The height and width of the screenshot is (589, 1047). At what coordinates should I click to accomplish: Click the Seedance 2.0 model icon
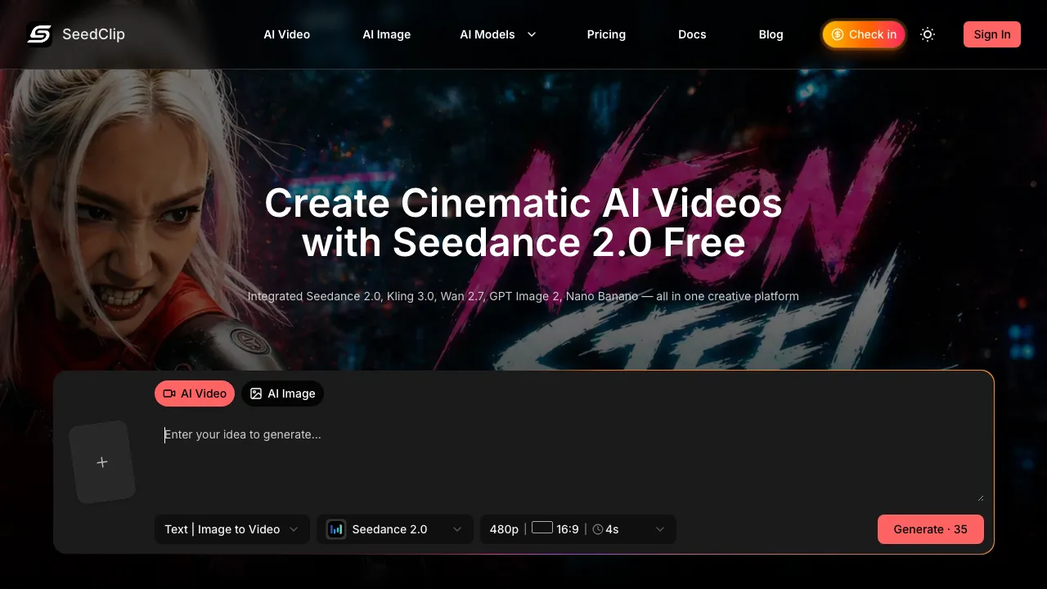(x=336, y=529)
